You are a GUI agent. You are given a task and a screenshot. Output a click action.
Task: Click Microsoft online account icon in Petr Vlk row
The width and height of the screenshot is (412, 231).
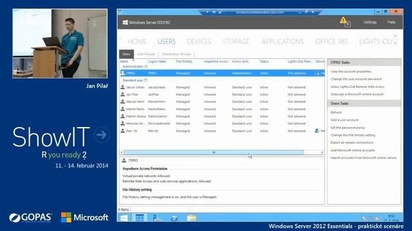[317, 131]
